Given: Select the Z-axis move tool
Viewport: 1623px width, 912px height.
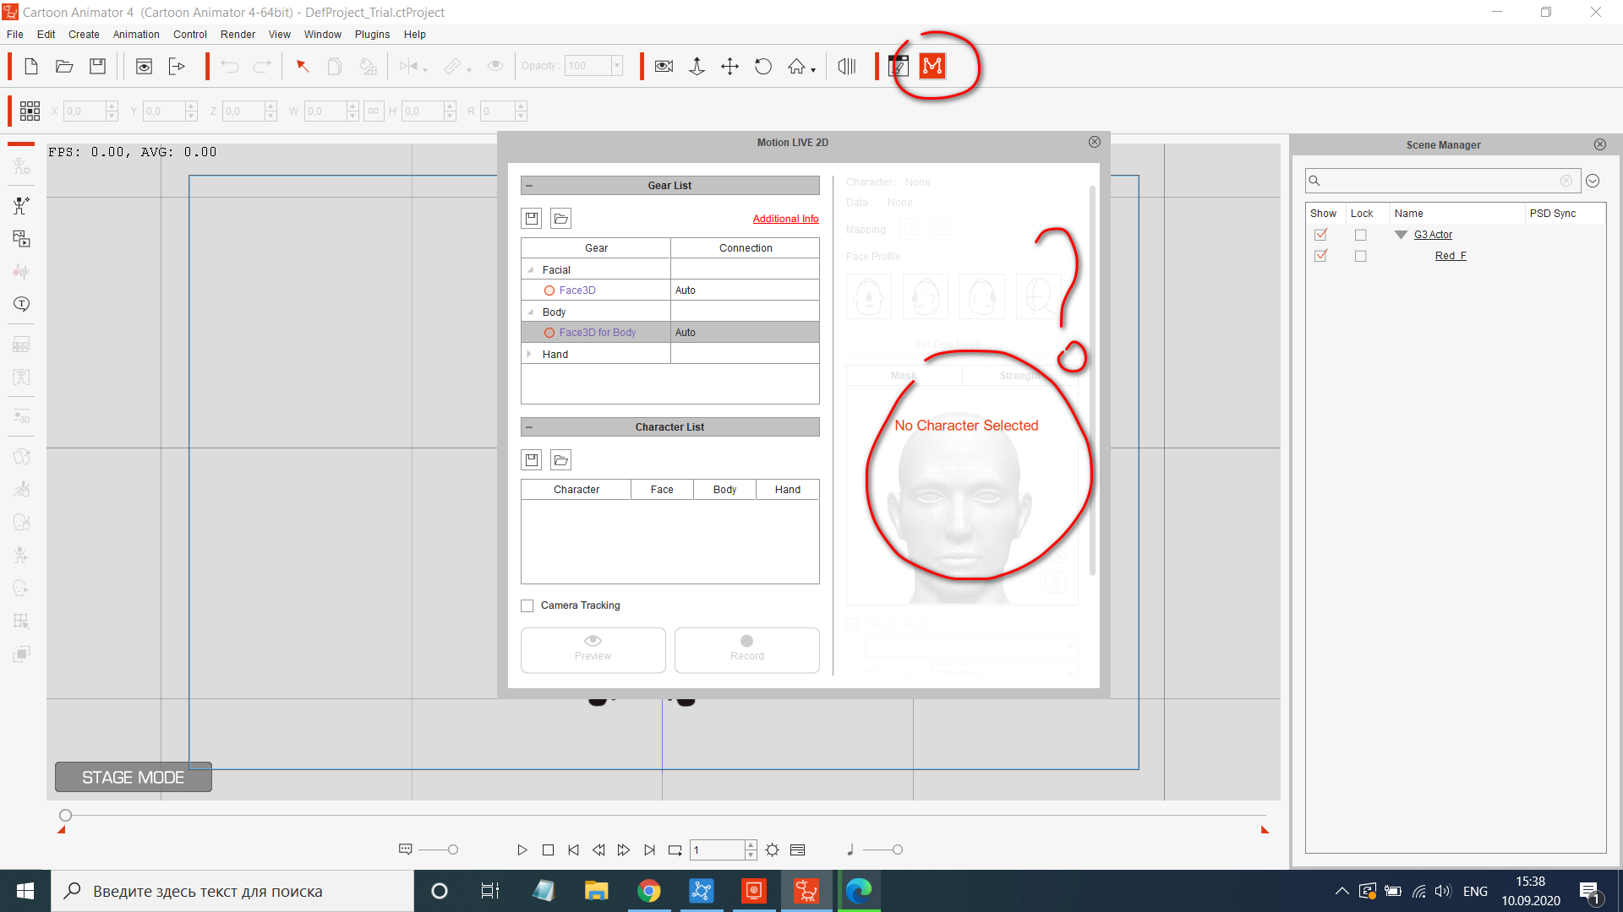Looking at the screenshot, I should click(697, 66).
